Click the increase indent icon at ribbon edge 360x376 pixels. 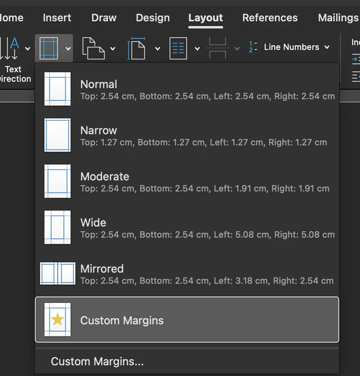click(356, 59)
